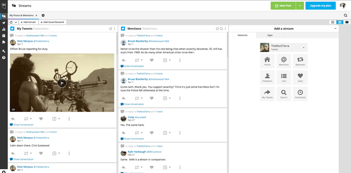This screenshot has height=173, width=351.
Task: Open refresh interval dropdown arrow in toolbar
Action: click(16, 22)
